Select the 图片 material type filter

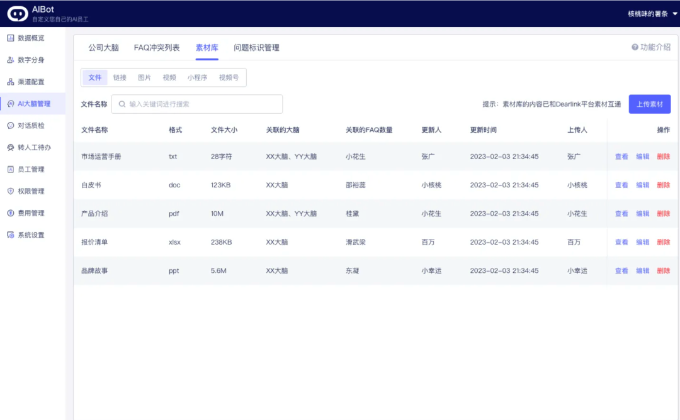coord(144,78)
